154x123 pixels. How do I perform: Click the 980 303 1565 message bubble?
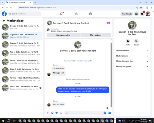(x=58, y=105)
